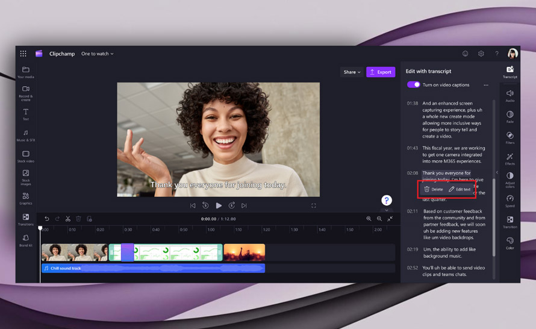Open the app launcher grid
This screenshot has width=536, height=329.
(23, 54)
